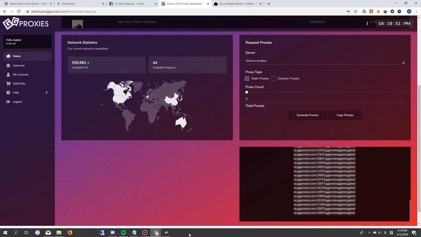
Task: Open the Mail app in the taskbar
Action: (48, 232)
